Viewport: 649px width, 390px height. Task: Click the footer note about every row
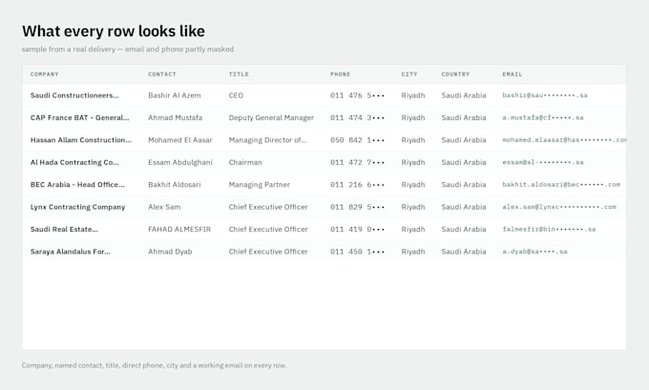tap(154, 365)
